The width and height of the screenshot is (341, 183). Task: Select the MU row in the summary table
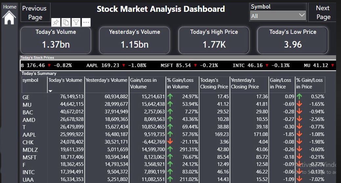[x=27, y=104]
